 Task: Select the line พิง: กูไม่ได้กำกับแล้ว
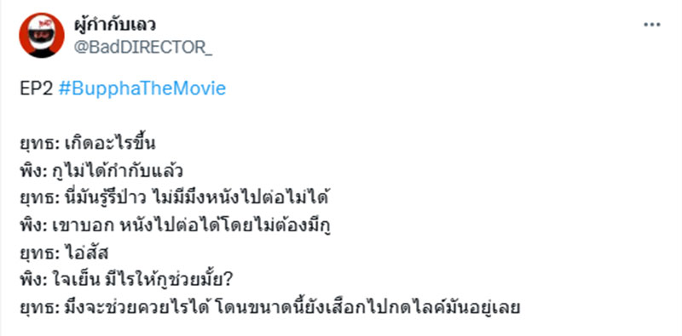click(x=101, y=171)
